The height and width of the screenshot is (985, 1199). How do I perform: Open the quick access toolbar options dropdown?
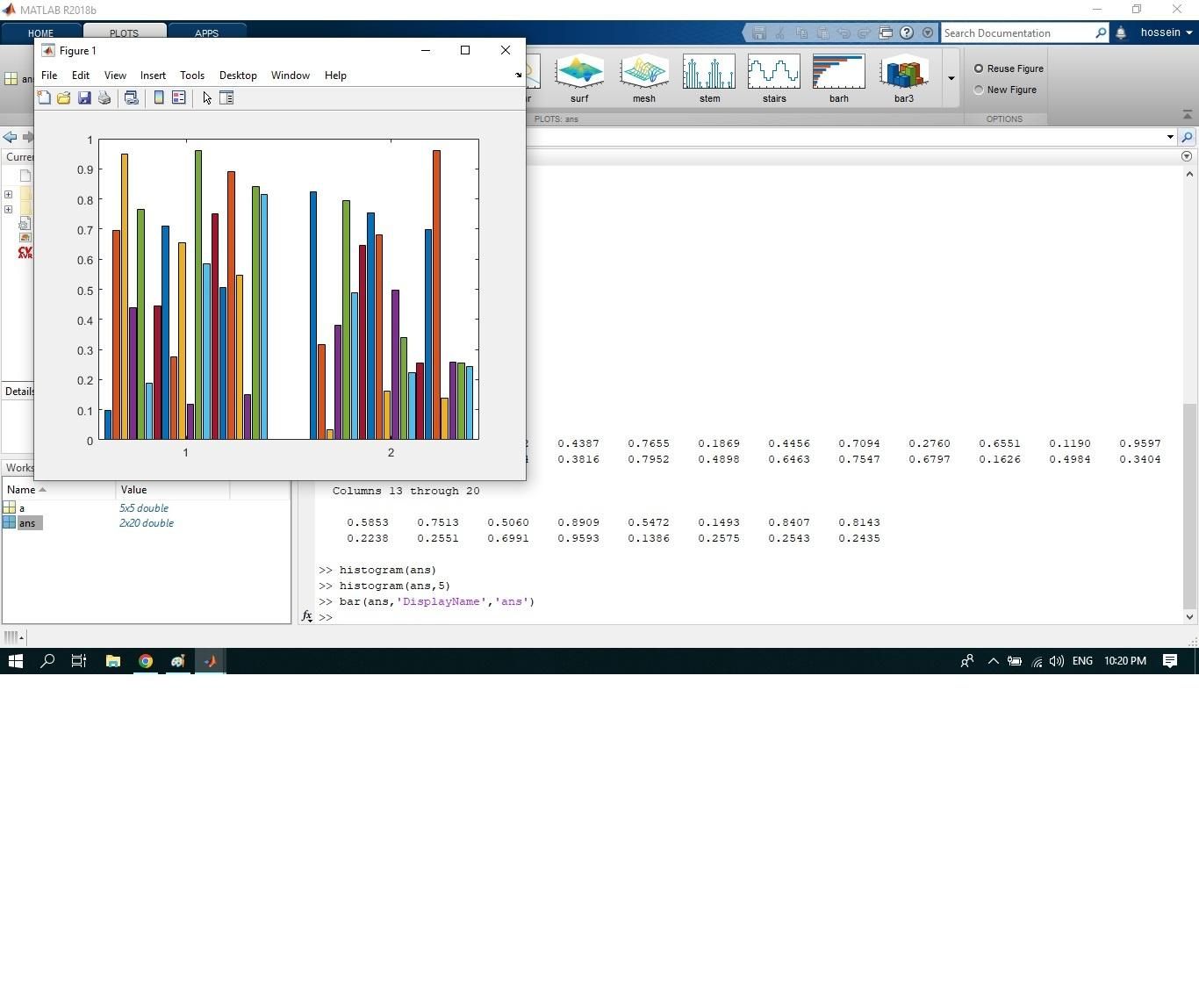(928, 32)
